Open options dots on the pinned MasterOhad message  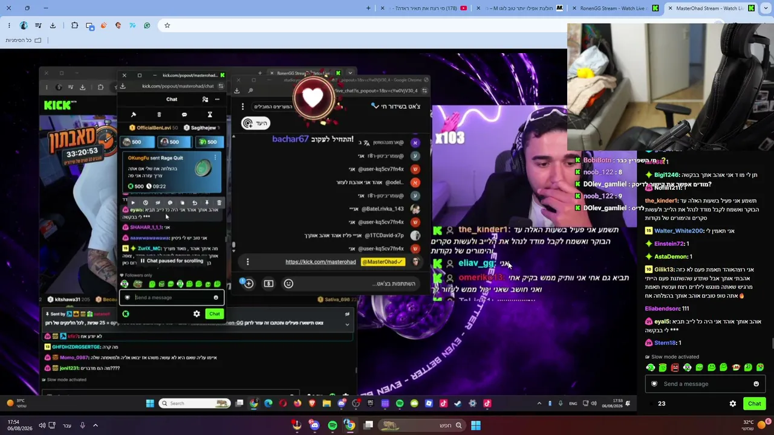[247, 262]
